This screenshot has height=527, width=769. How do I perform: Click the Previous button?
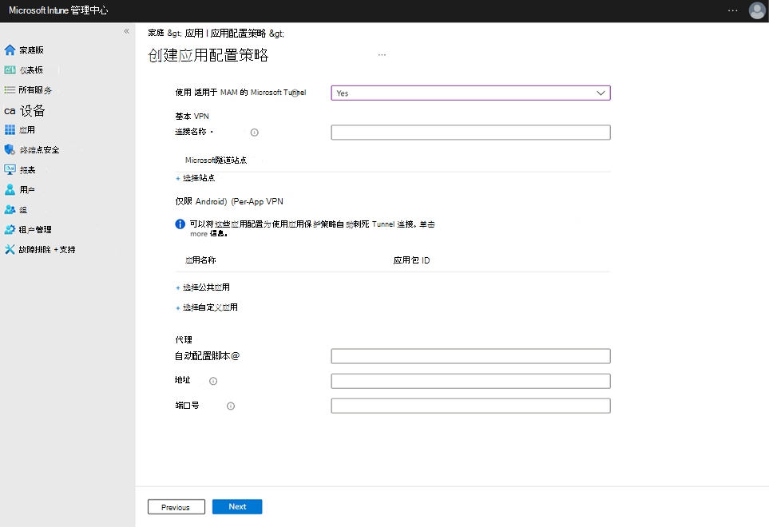coord(176,507)
